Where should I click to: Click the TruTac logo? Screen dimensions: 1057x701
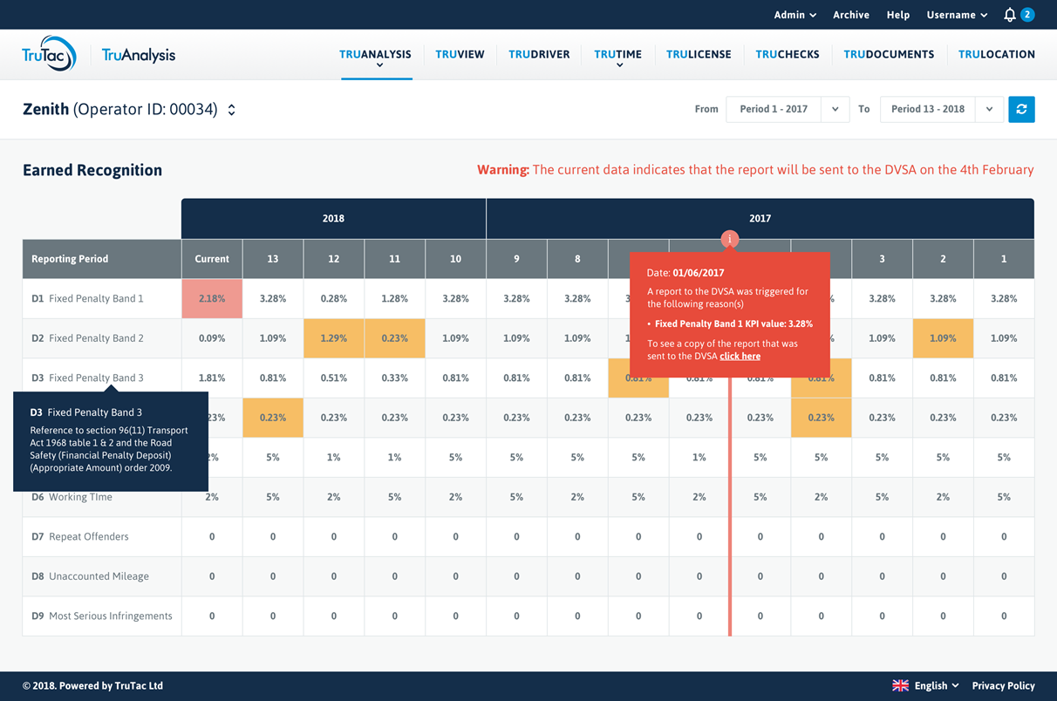click(49, 54)
